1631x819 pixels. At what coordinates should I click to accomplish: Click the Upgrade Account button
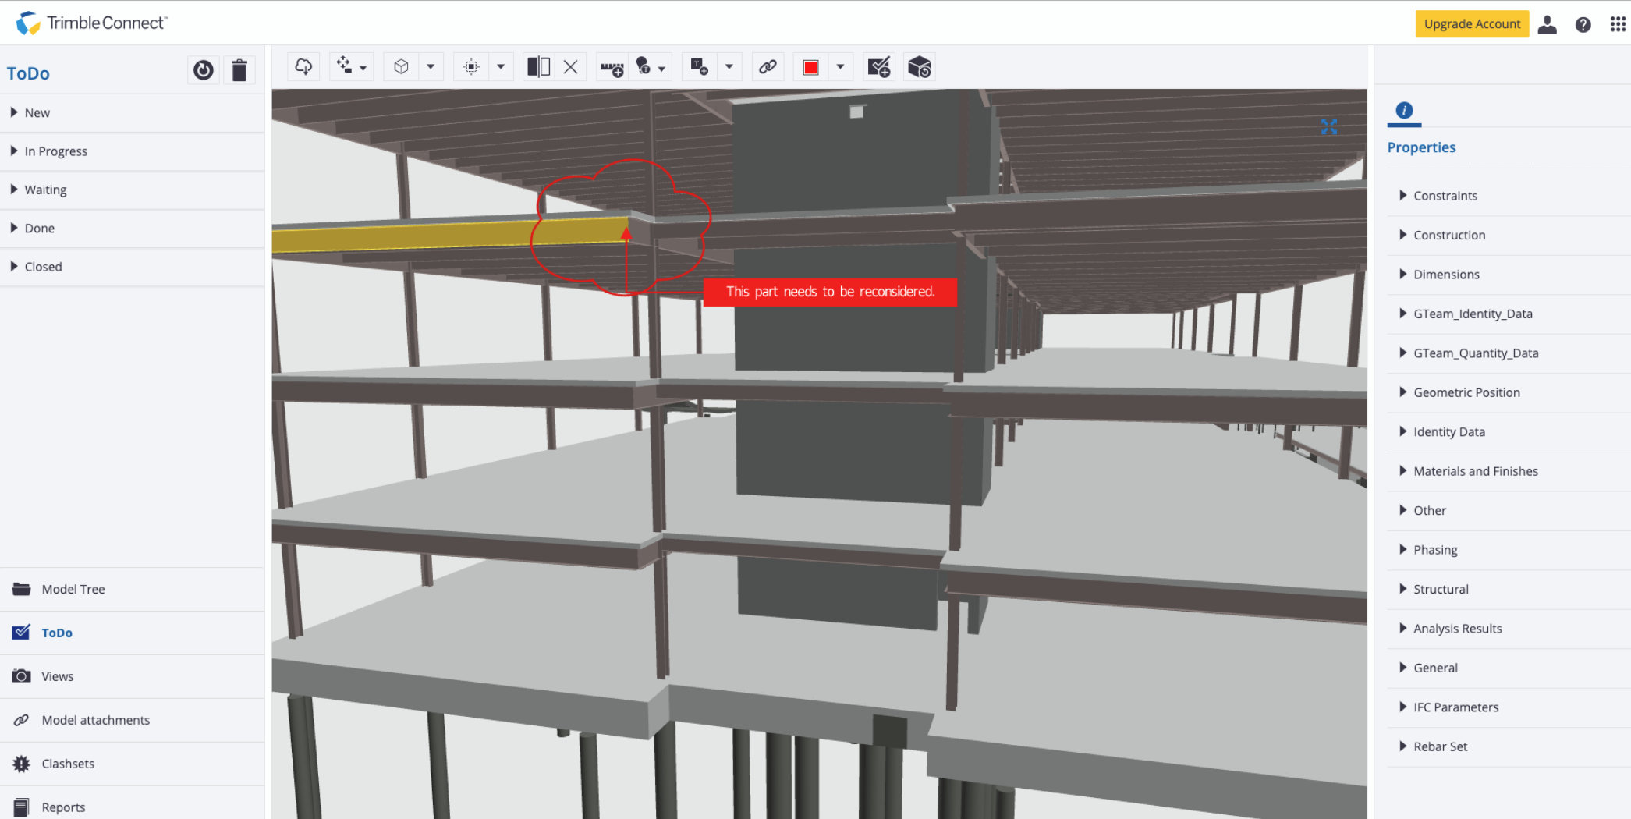click(x=1472, y=24)
